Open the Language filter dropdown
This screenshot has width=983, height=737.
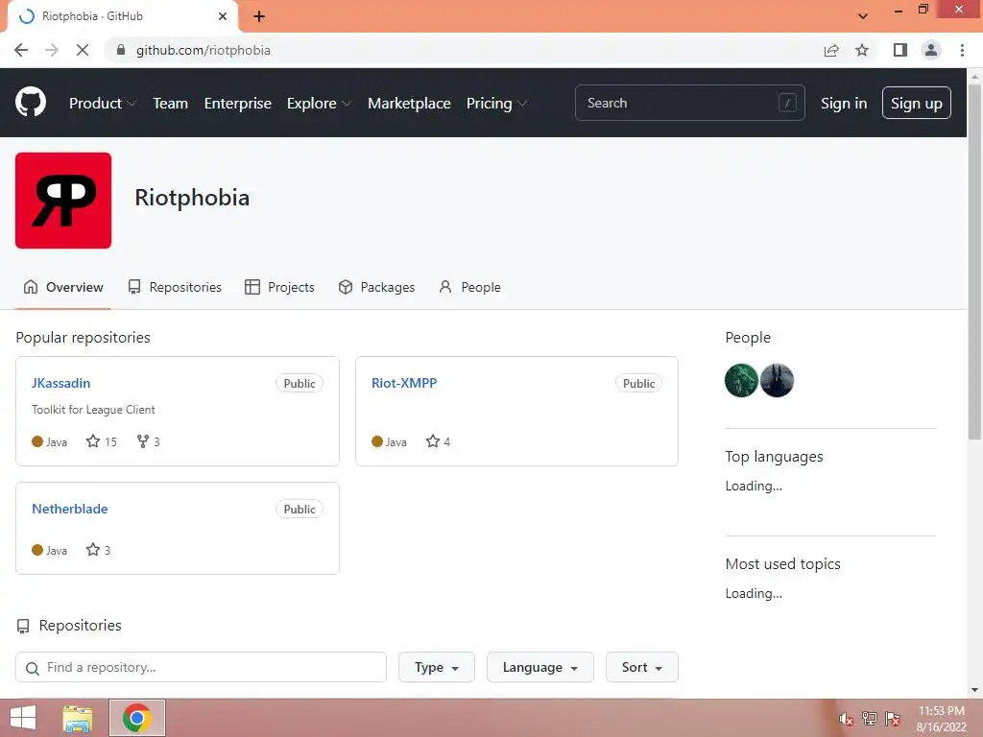539,667
